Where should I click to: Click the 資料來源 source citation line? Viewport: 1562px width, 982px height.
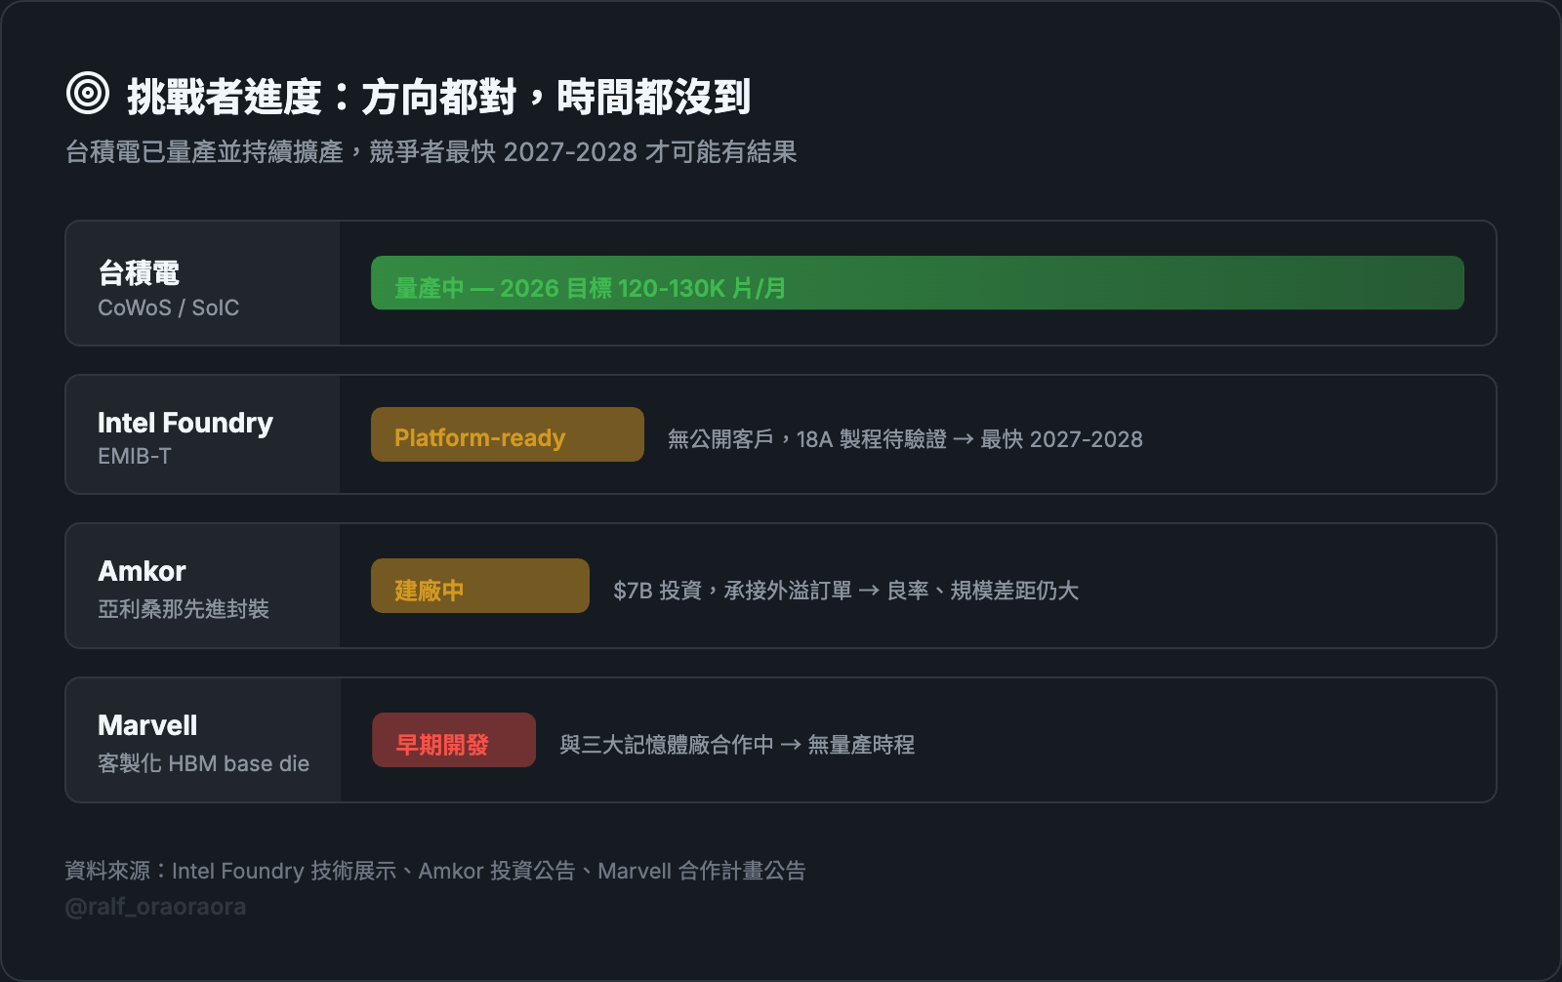(435, 871)
